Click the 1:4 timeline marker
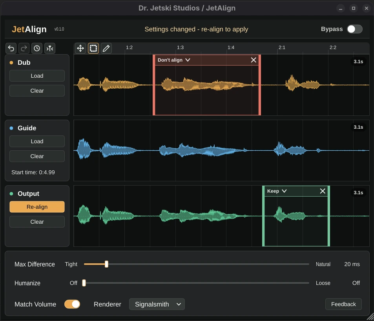The image size is (374, 321). click(x=231, y=47)
